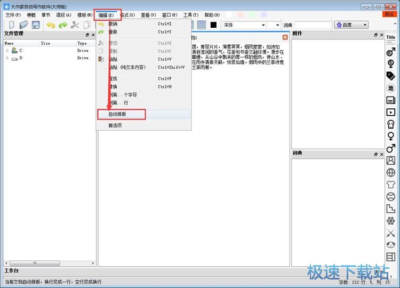Open the 梗概 menu
The image size is (400, 288).
click(31, 15)
